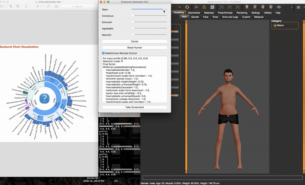Click the Search field in Preview toolbar
The image size is (305, 185).
point(79,6)
